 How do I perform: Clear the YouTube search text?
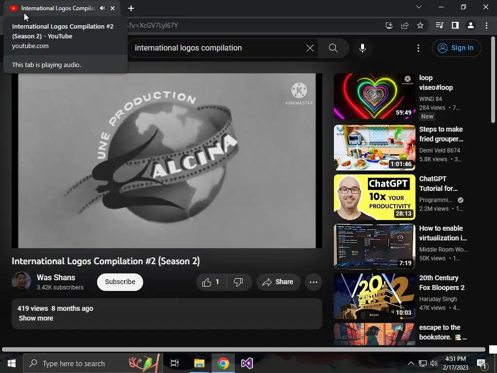coord(310,48)
